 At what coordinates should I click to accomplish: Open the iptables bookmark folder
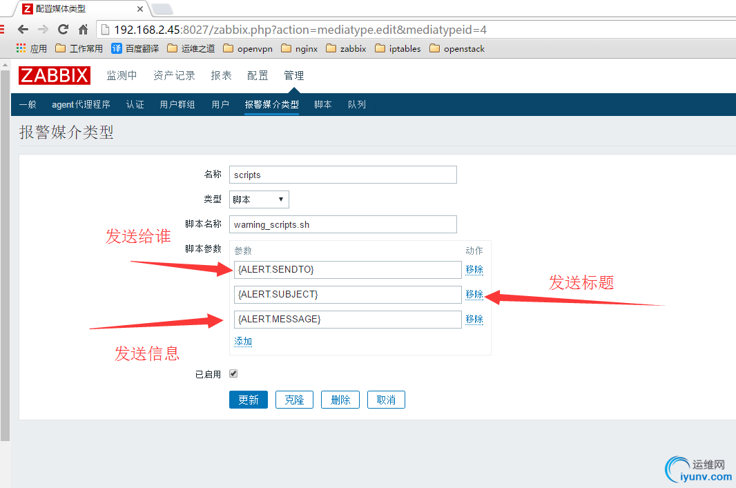(x=398, y=48)
